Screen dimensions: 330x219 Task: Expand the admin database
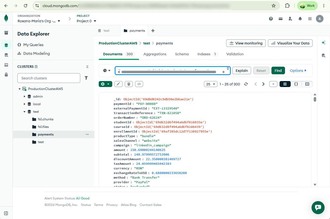coord(24,96)
